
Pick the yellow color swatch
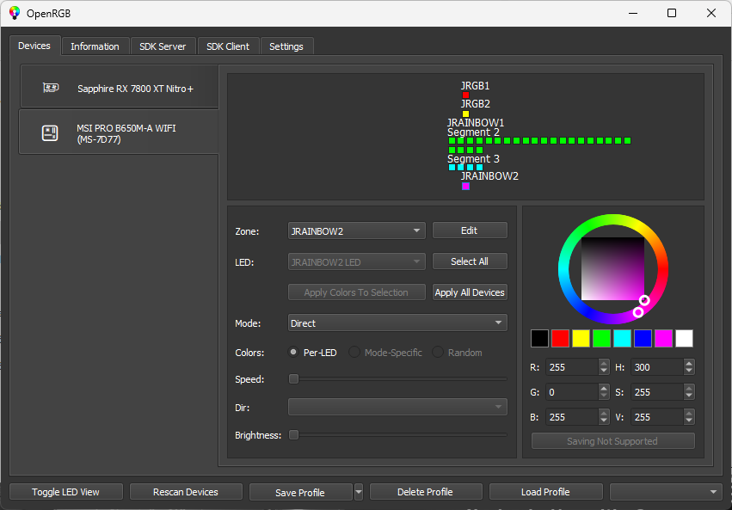581,338
